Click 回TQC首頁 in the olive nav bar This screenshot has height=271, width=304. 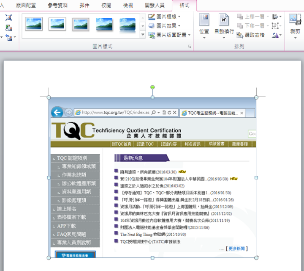122,144
